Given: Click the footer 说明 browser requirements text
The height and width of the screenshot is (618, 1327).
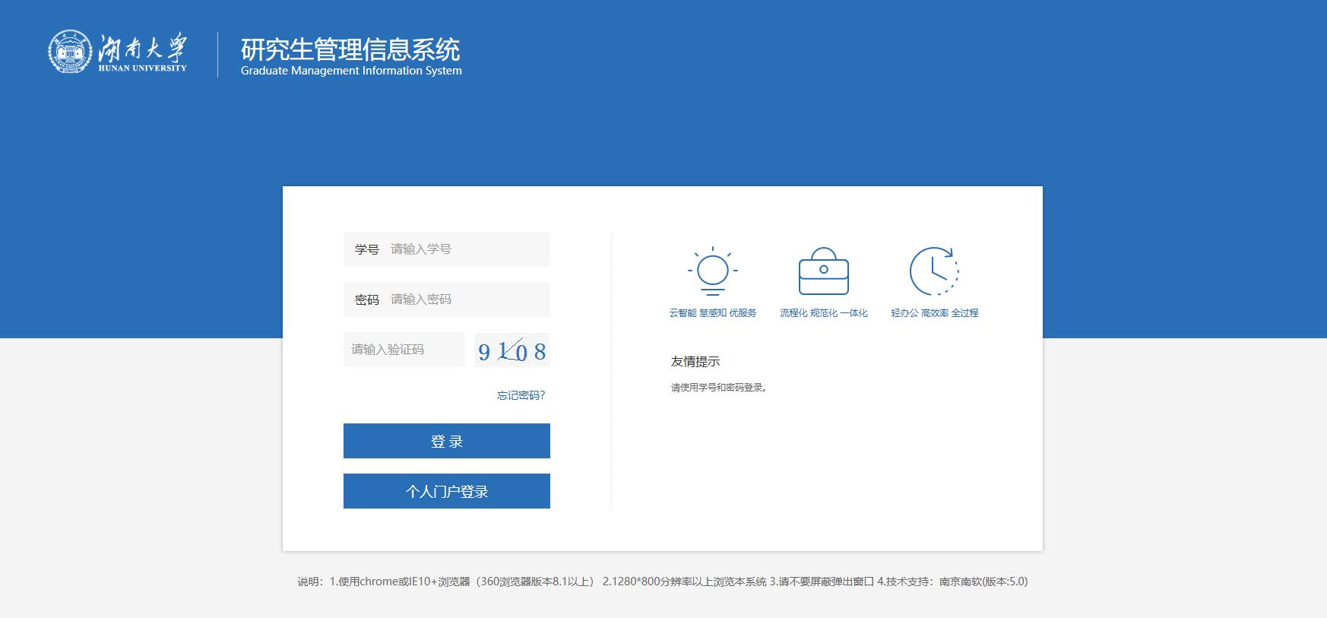Looking at the screenshot, I should [662, 582].
